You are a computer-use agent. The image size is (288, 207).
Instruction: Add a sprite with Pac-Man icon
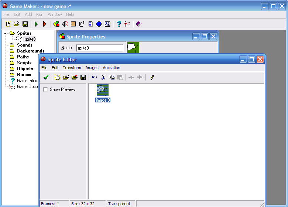coord(56,24)
